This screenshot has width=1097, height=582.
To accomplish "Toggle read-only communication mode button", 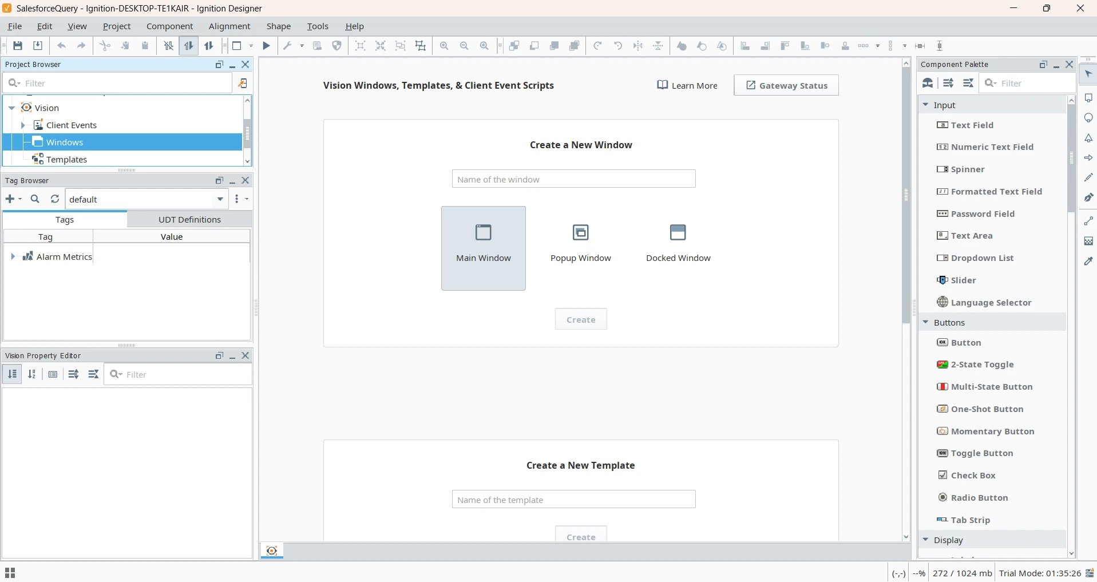I will [x=188, y=46].
